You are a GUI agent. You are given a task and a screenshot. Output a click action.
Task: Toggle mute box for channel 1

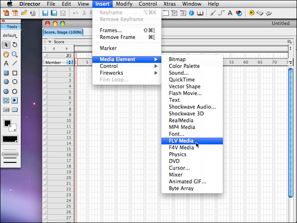(45, 69)
